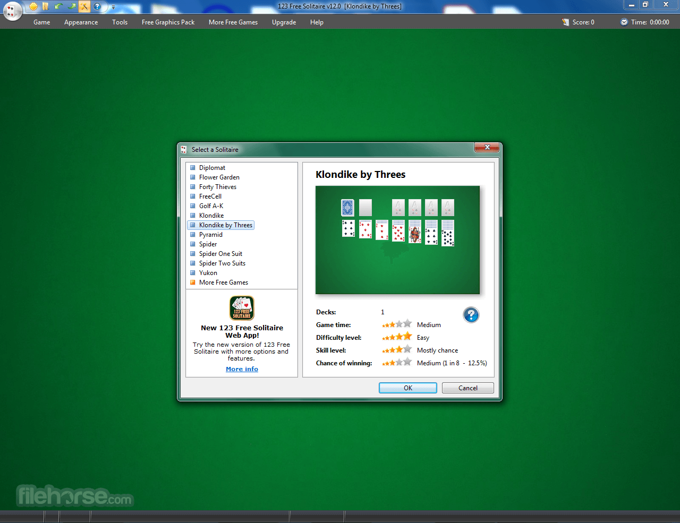Image resolution: width=680 pixels, height=523 pixels.
Task: Click the sun New Game toolbar icon
Action: 33,7
